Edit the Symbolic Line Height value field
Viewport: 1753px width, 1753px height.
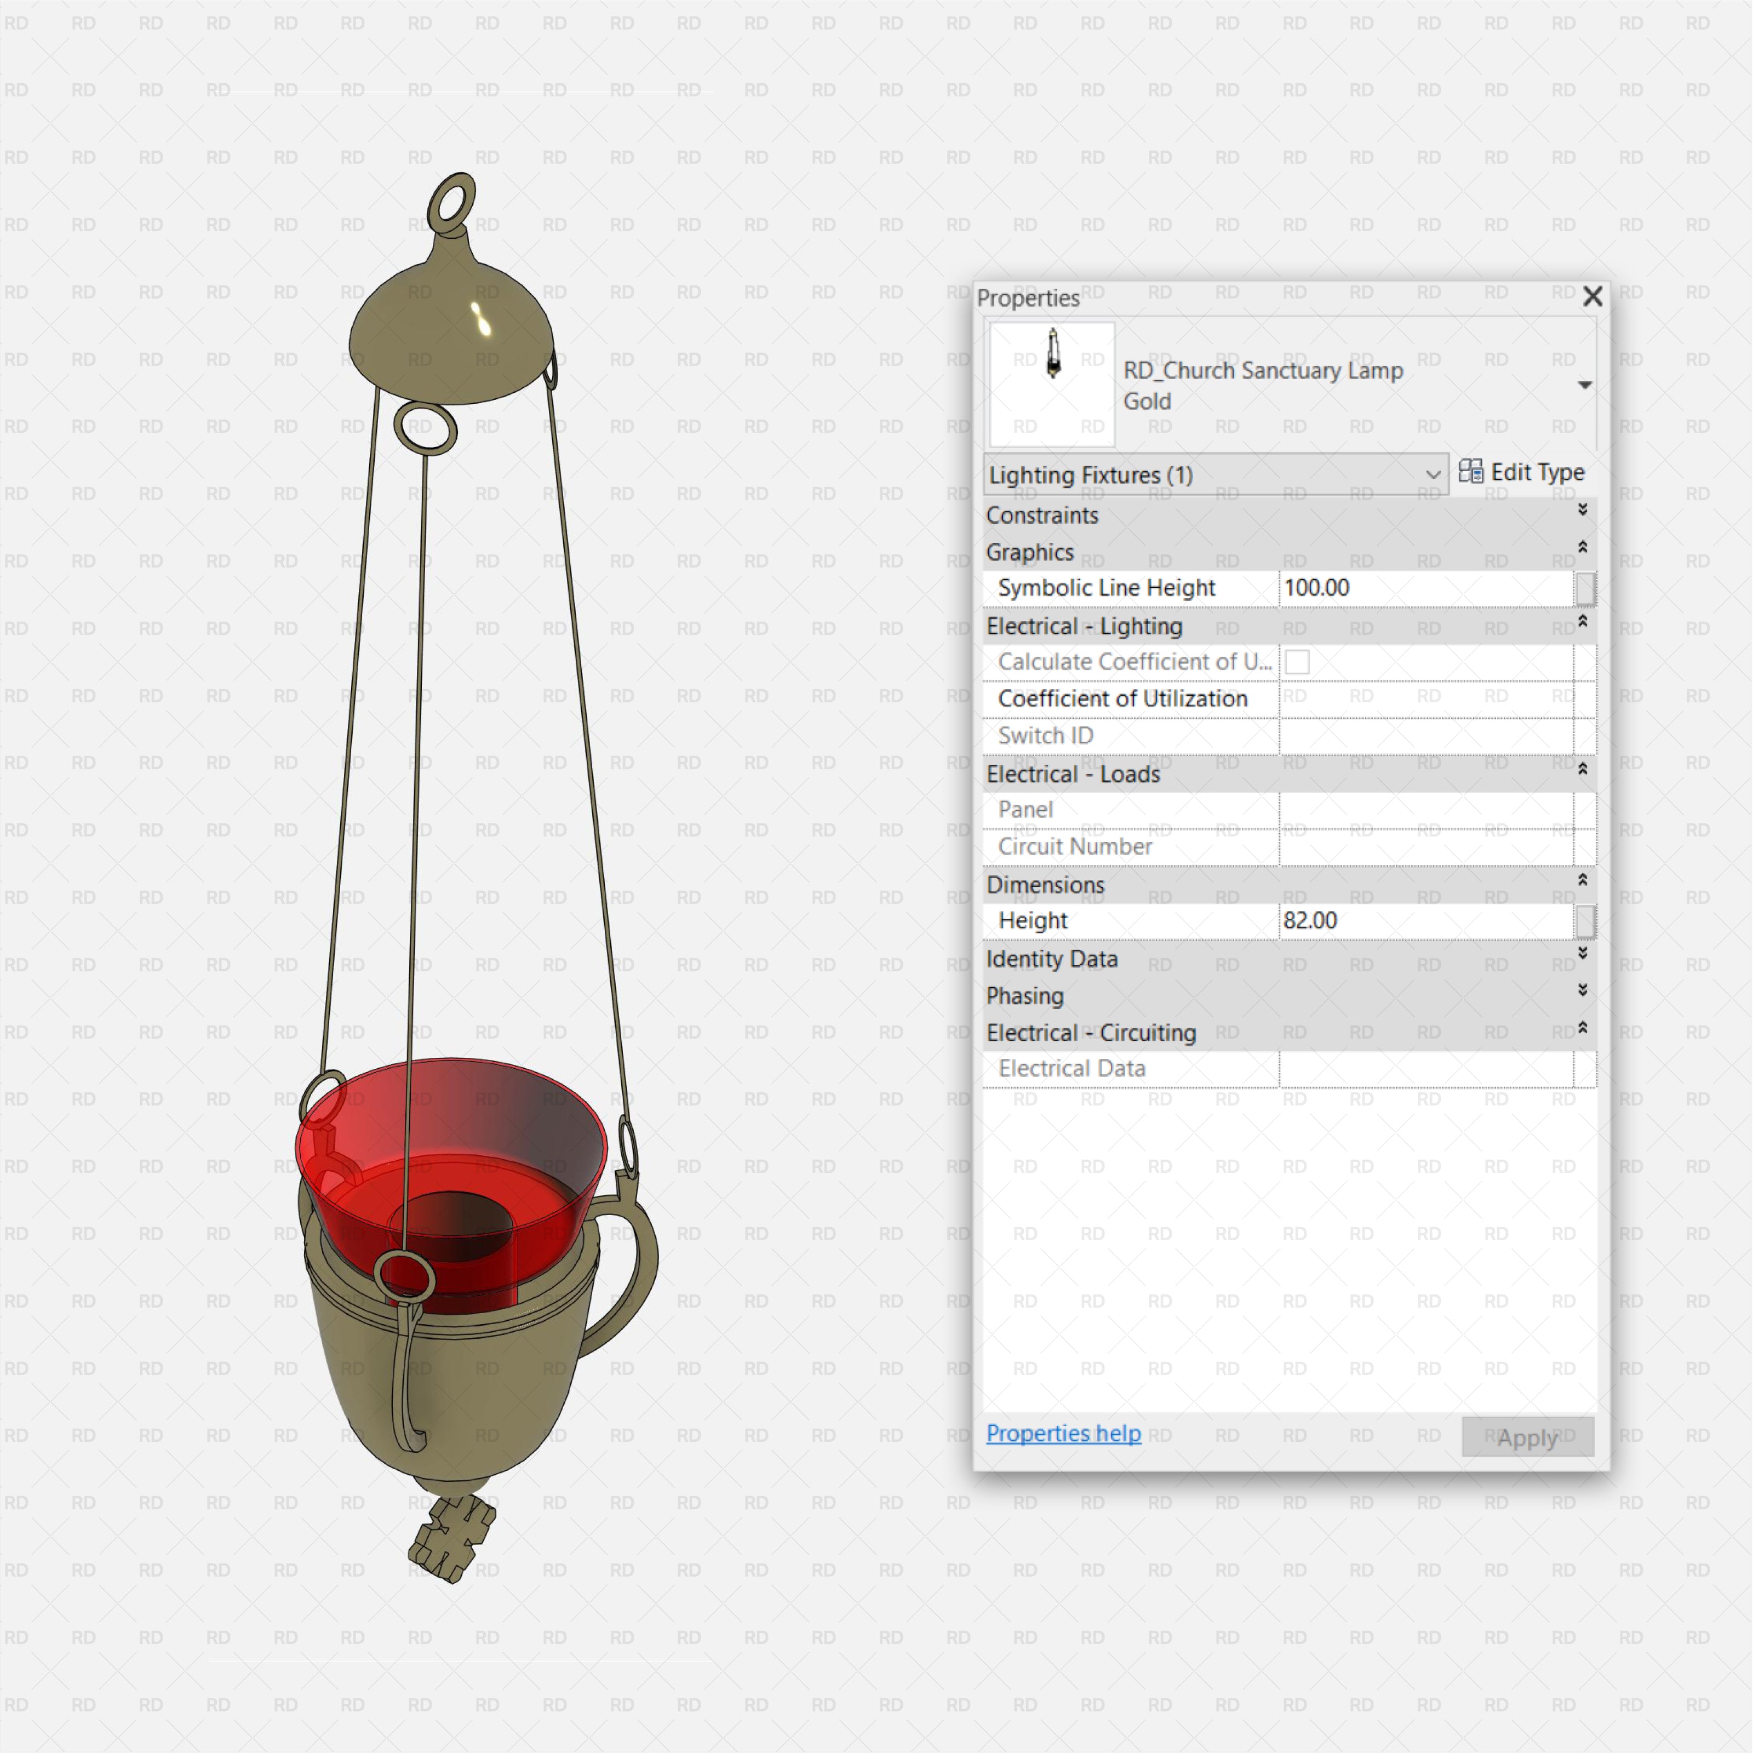pyautogui.click(x=1424, y=588)
